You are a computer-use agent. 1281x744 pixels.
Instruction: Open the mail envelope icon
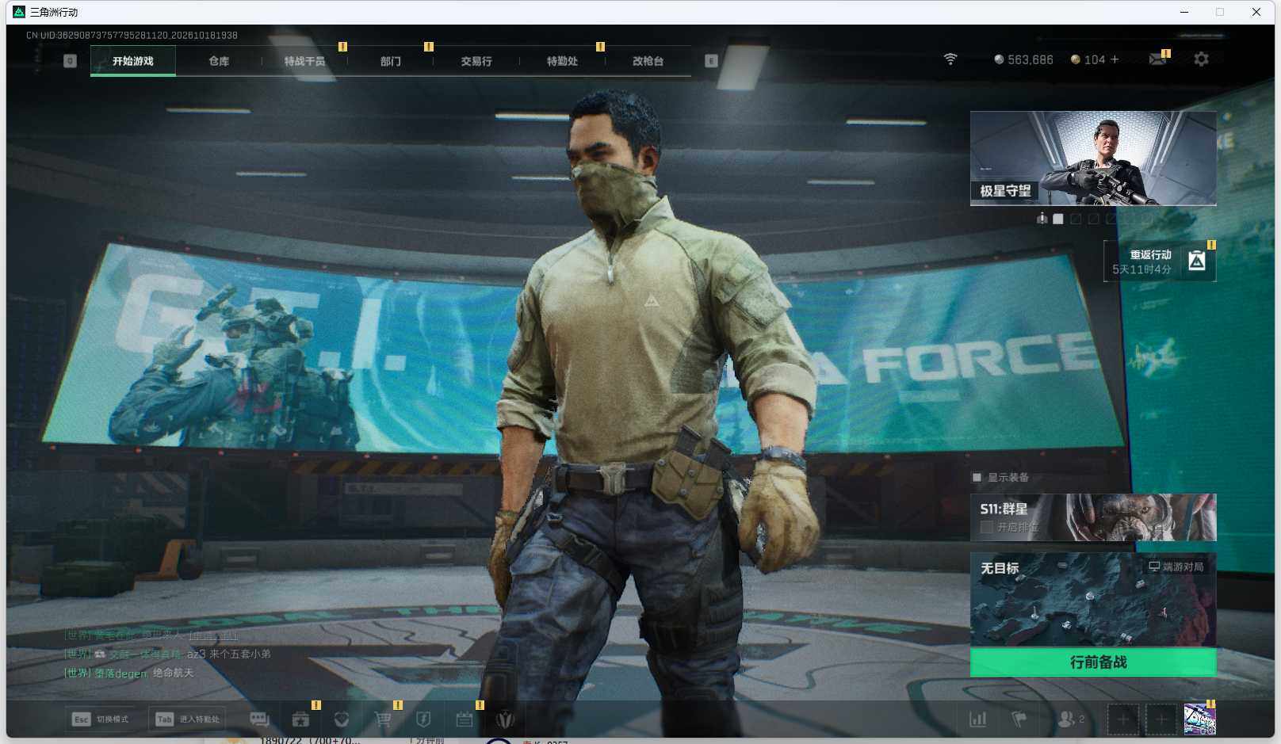tap(1157, 59)
